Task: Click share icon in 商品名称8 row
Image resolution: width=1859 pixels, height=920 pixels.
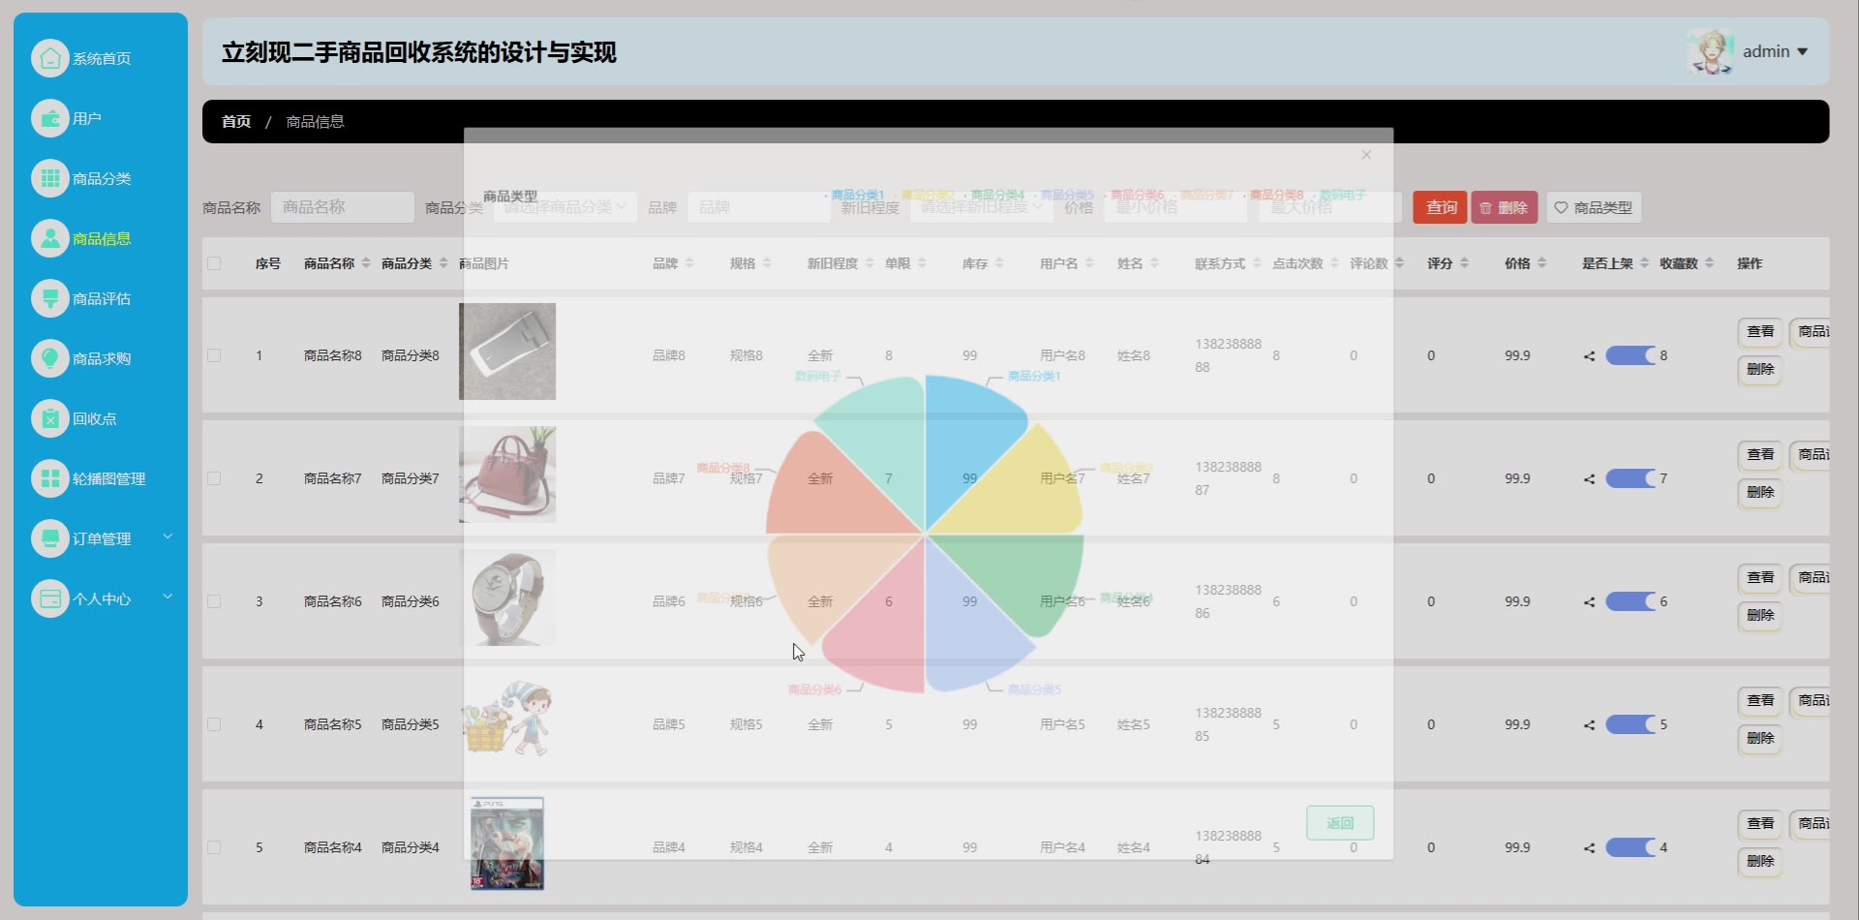Action: click(x=1589, y=356)
